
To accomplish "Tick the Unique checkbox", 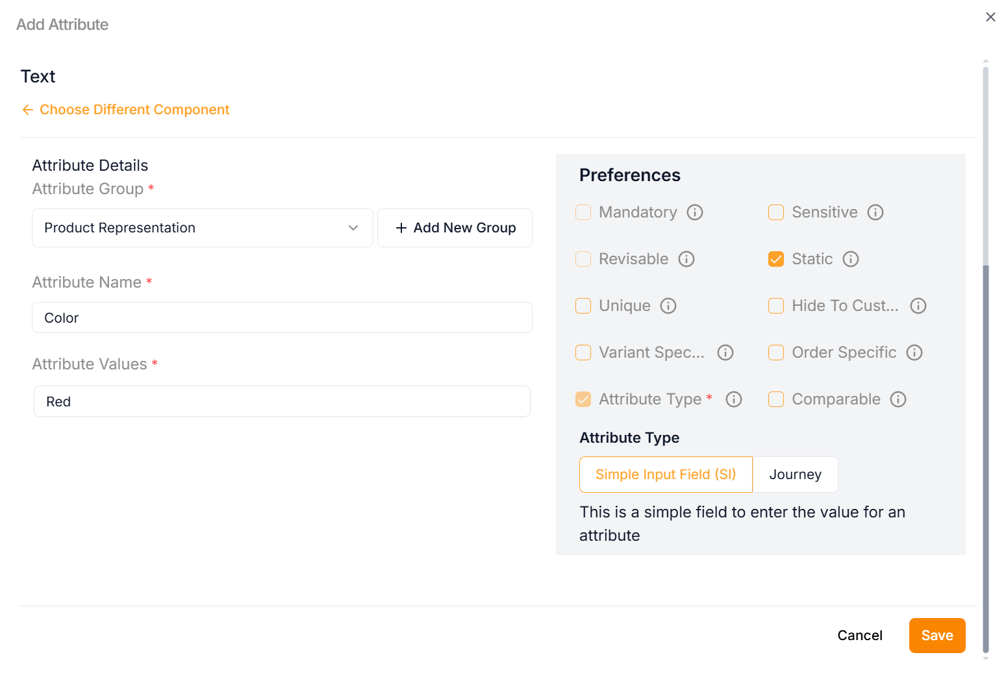I will click(583, 306).
